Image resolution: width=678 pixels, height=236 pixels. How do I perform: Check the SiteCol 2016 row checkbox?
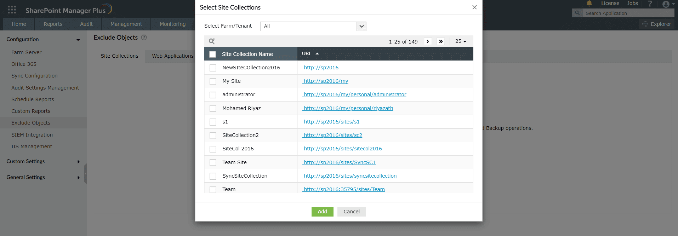213,149
